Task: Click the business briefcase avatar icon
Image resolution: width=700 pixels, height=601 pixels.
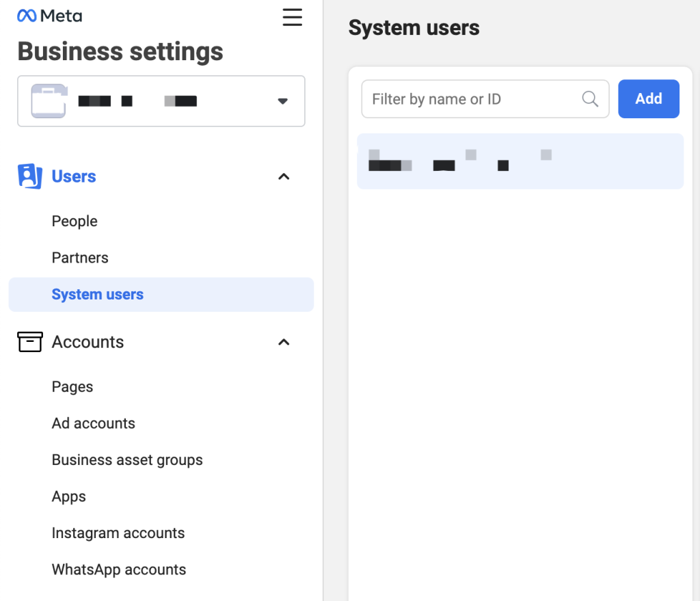Action: click(49, 101)
